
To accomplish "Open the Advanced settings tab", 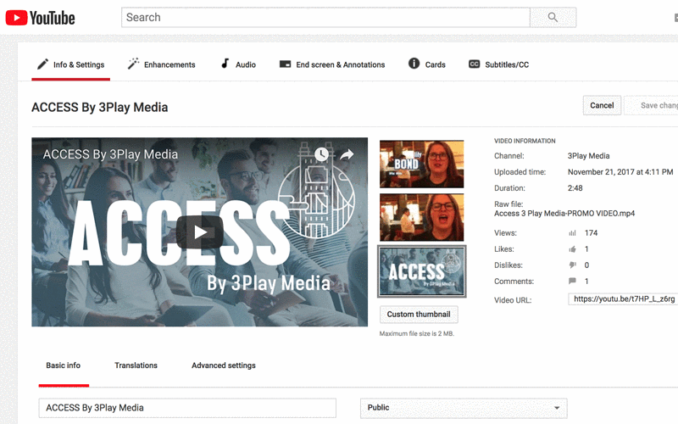I will (223, 365).
